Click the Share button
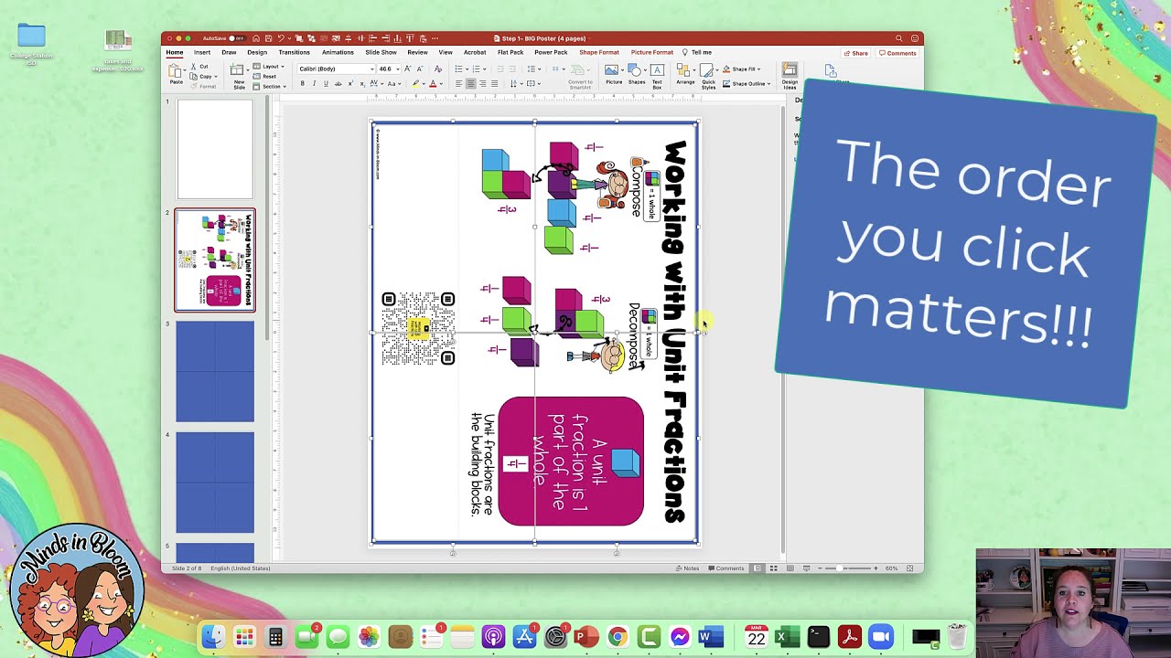 pyautogui.click(x=856, y=53)
